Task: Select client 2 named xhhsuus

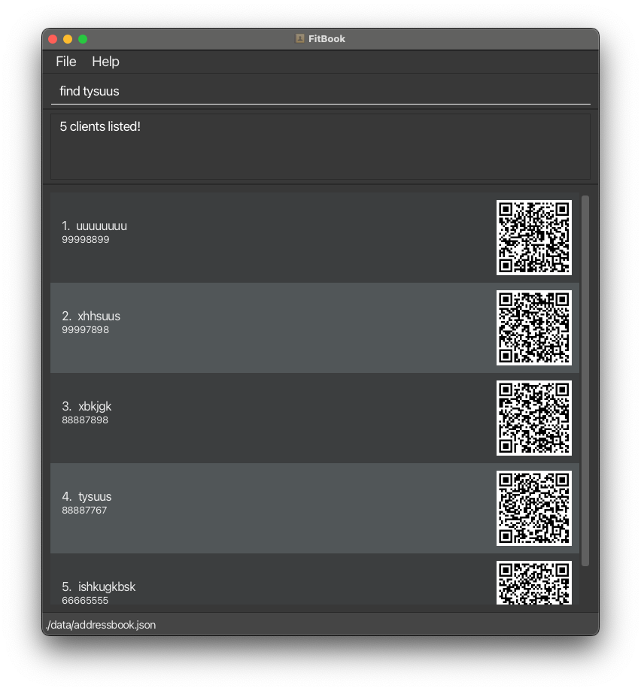Action: [314, 328]
